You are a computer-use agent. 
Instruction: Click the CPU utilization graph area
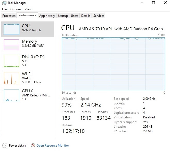[x=113, y=64]
